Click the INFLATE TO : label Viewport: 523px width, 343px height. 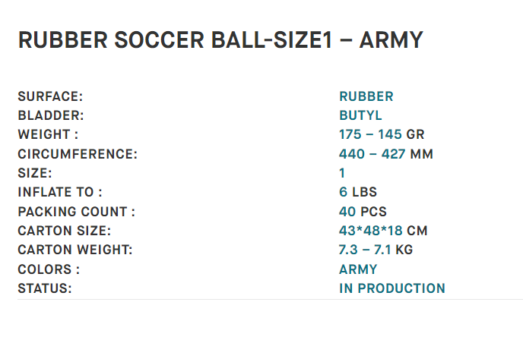pyautogui.click(x=60, y=192)
